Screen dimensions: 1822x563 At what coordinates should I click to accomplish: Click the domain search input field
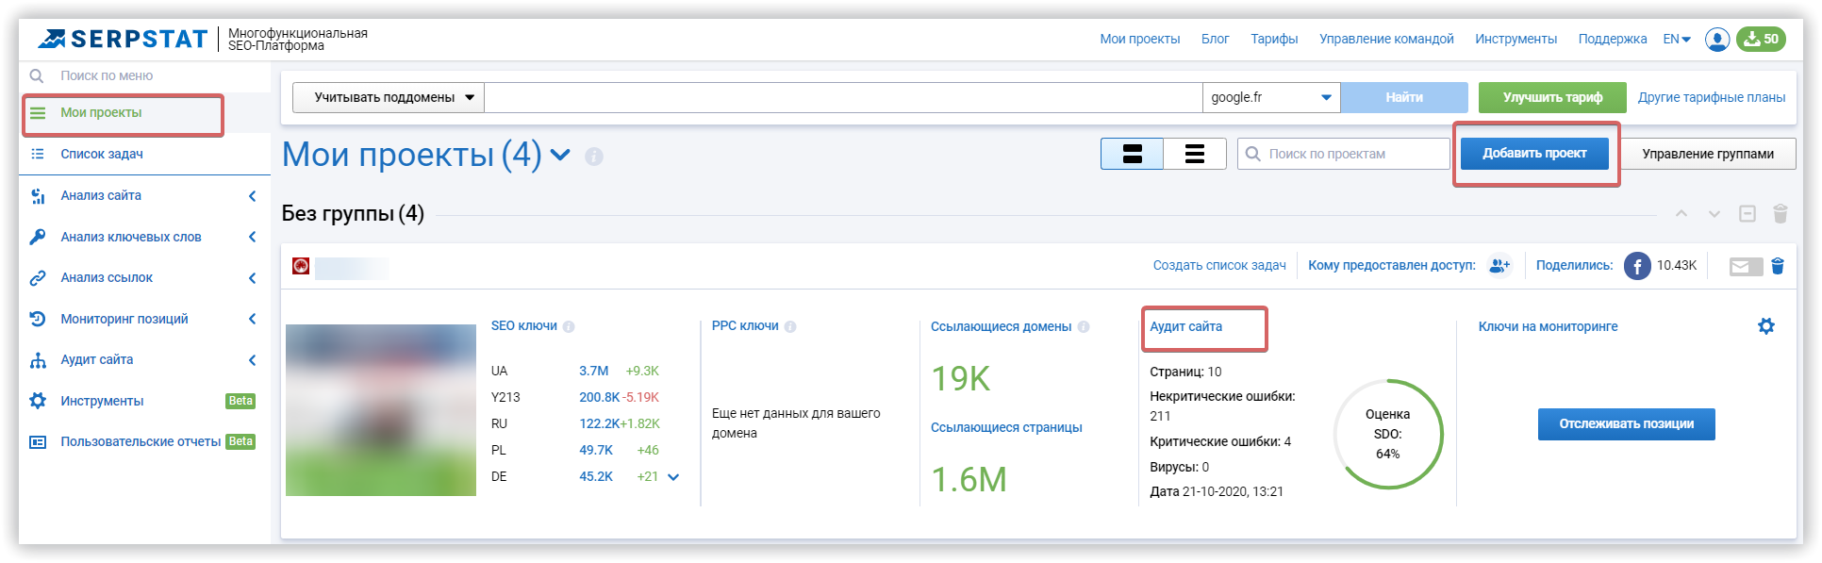click(x=843, y=97)
